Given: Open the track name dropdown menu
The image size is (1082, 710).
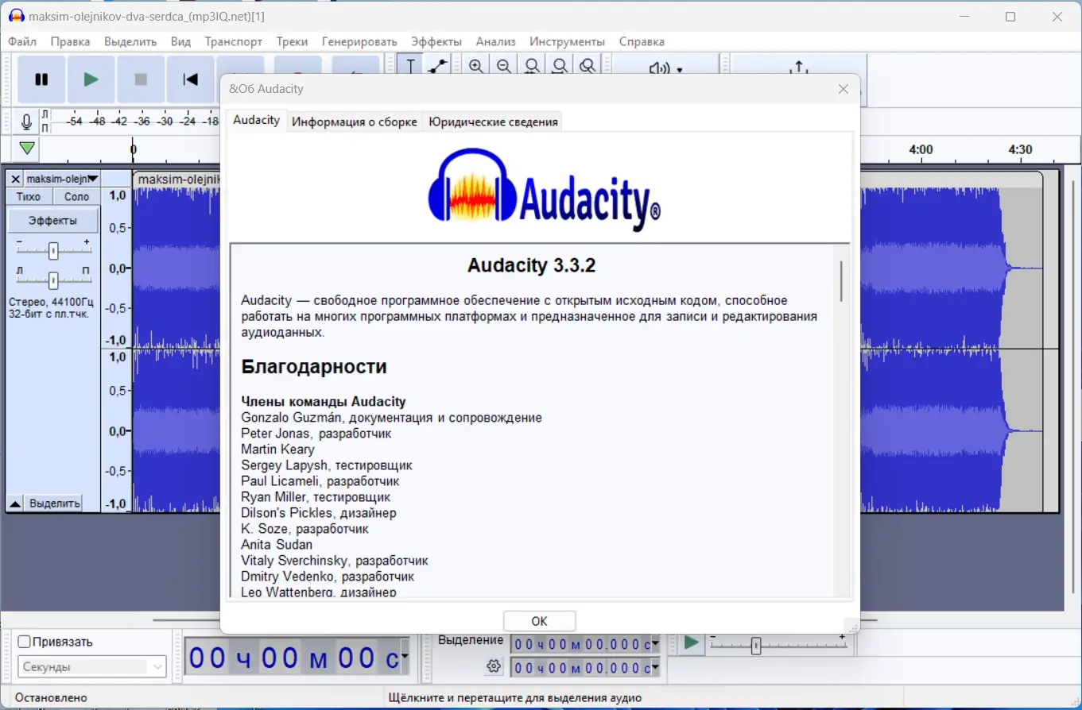Looking at the screenshot, I should 63,179.
